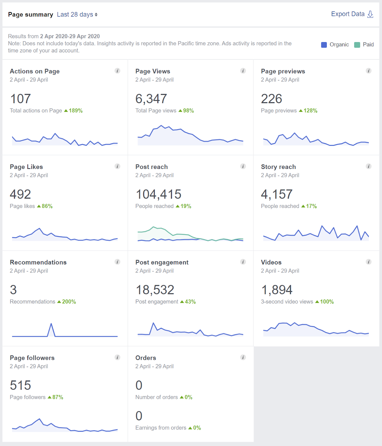Viewport: 382px width, 446px height.
Task: Open info icon for Page Likes
Action: [x=117, y=166]
